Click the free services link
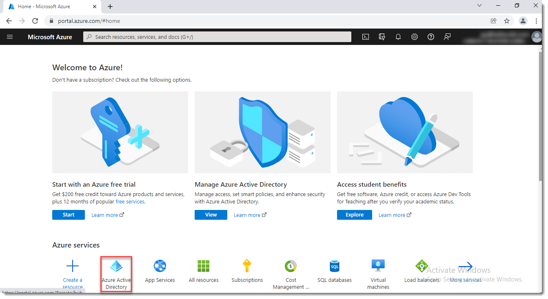Viewport: 548px width, 299px height. point(131,201)
